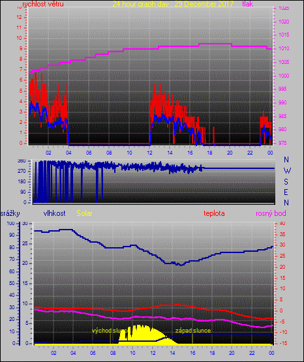Click the 70 value on the srážky axis
304x362 pixels.
point(12,259)
